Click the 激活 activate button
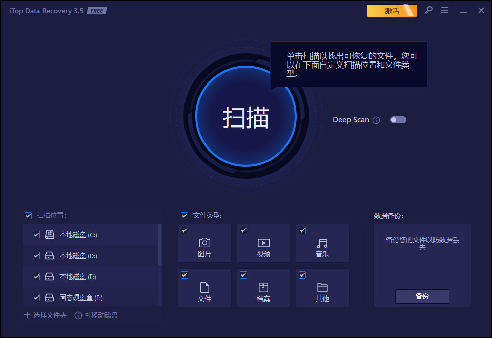 coord(392,11)
